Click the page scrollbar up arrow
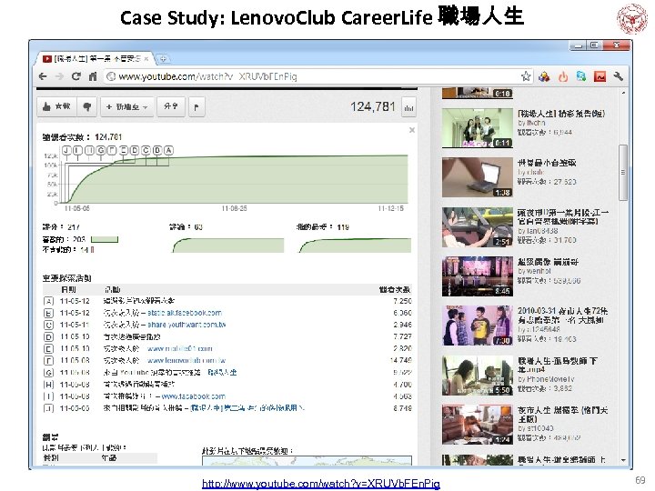655x491 pixels. coord(623,92)
